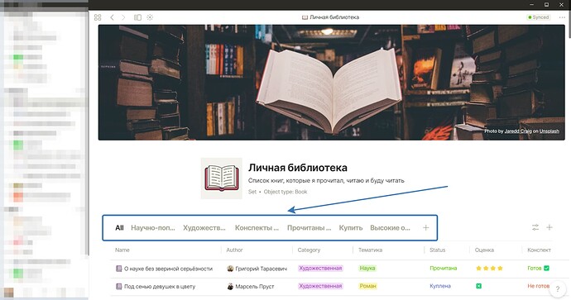The width and height of the screenshot is (571, 300).
Task: Switch to the Художеств... view tab
Action: click(204, 228)
